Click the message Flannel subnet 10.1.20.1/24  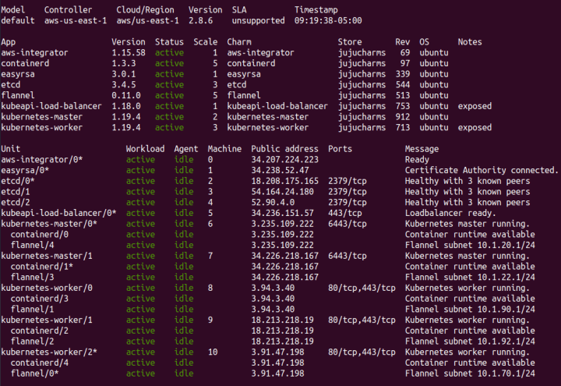470,246
